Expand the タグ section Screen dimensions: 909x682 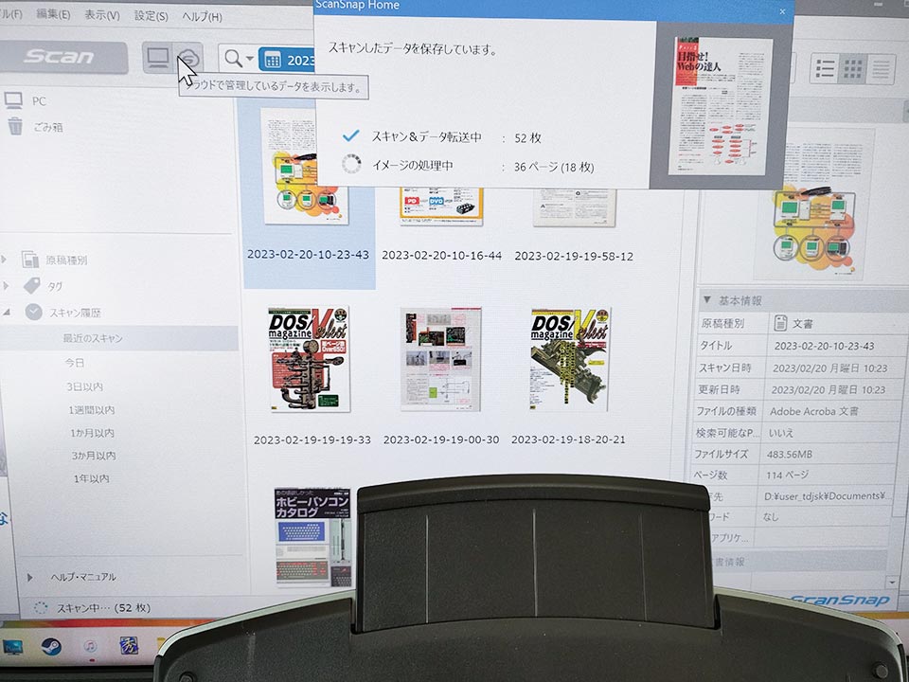click(7, 285)
